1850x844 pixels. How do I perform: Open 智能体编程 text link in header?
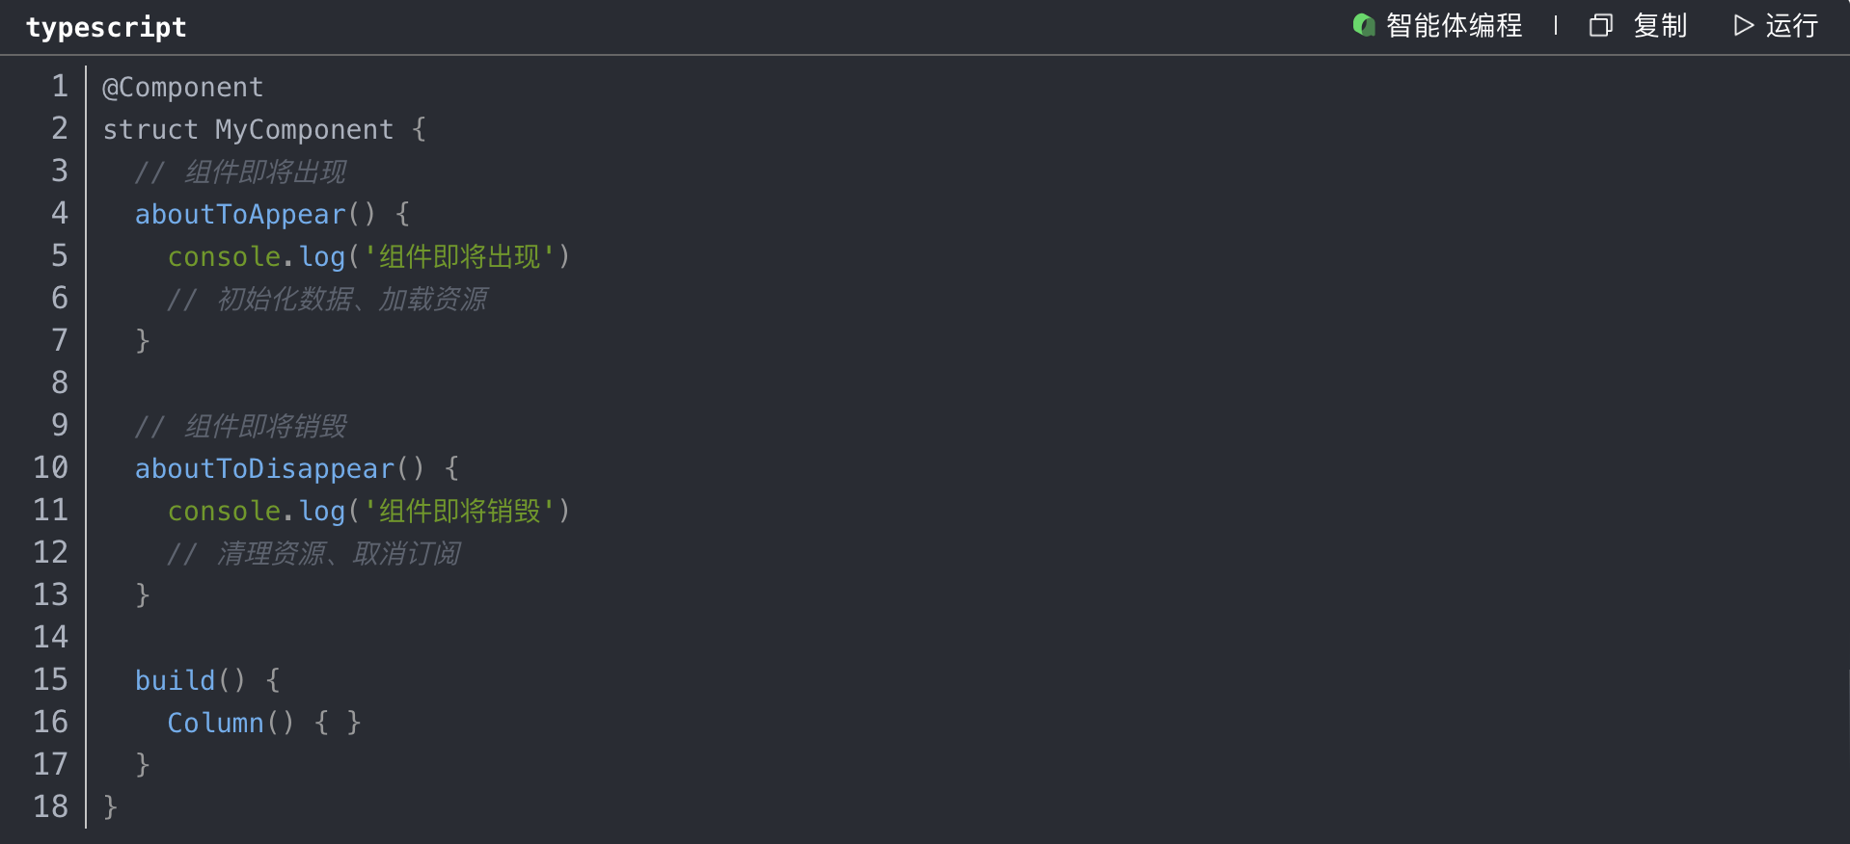coord(1454,25)
